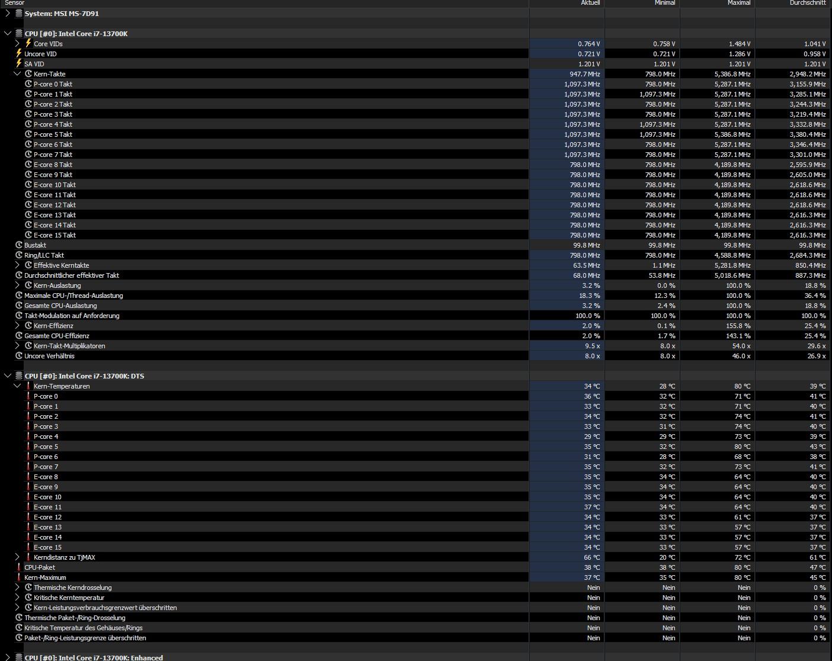832x661 pixels.
Task: Expand Kerndistanz zu TjMAX
Action: tap(17, 557)
